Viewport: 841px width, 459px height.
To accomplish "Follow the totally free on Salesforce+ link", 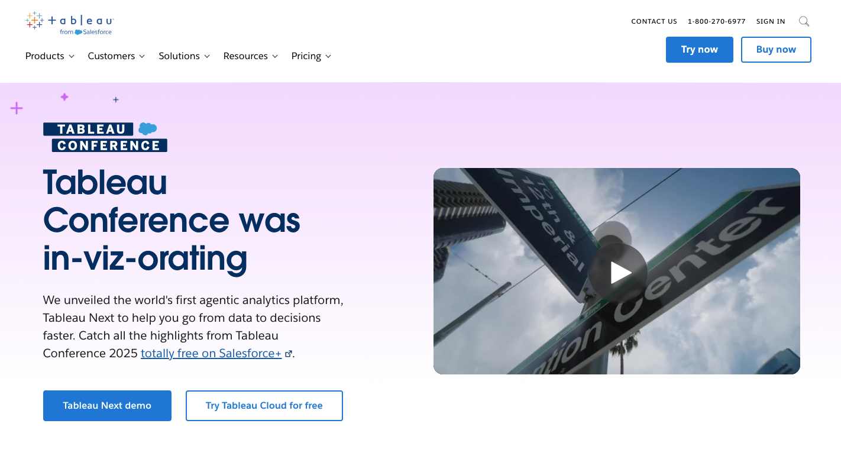I will 211,354.
